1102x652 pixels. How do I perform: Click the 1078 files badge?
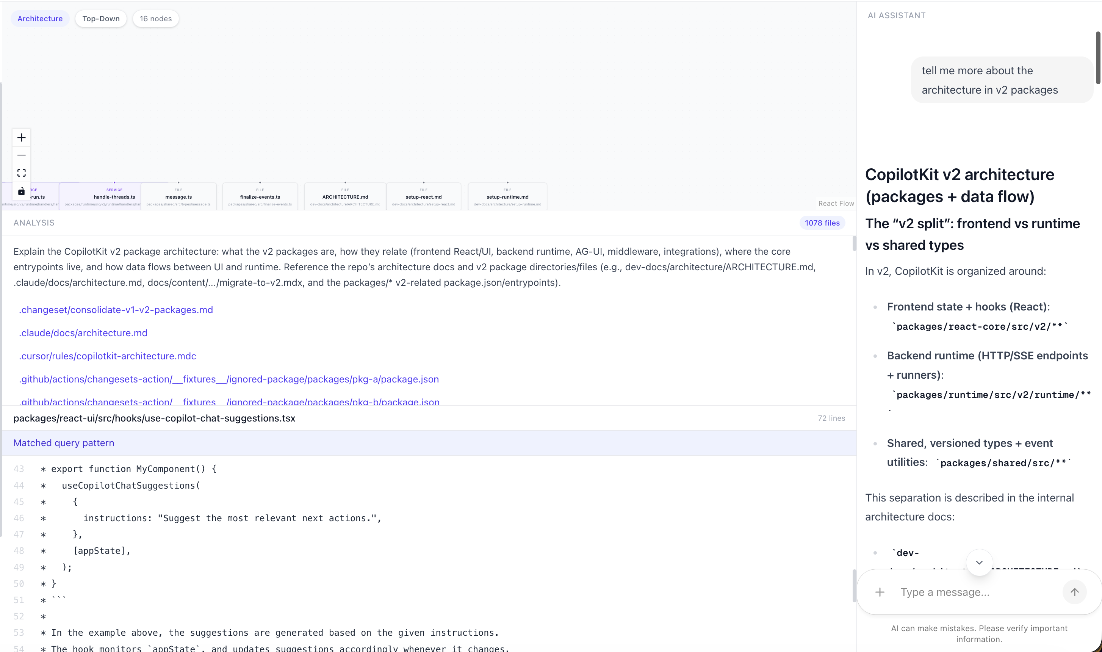tap(822, 223)
